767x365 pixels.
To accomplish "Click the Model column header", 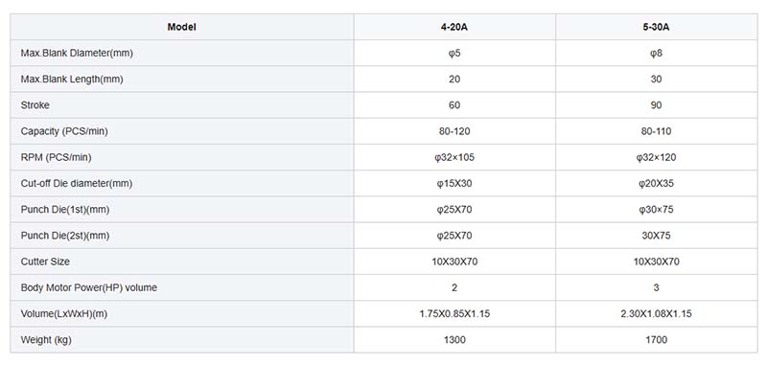I will pyautogui.click(x=182, y=27).
